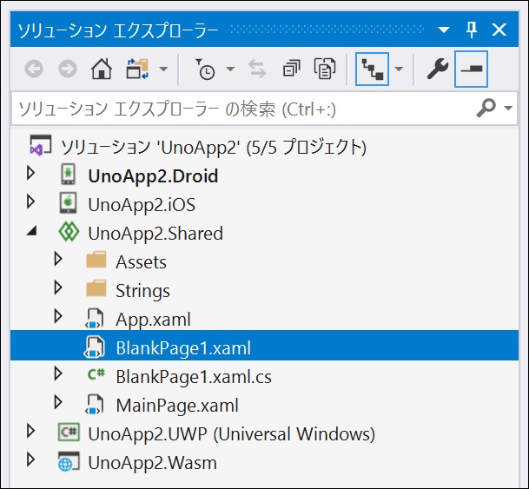Viewport: 529px width, 489px height.
Task: Click the Pending Changes Filter clock icon
Action: pyautogui.click(x=205, y=69)
